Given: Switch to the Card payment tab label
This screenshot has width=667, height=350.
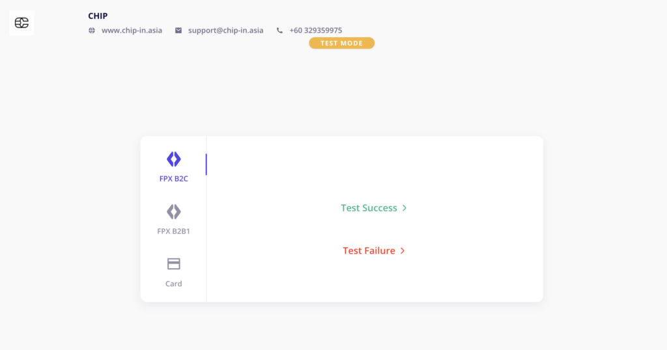Looking at the screenshot, I should coord(173,284).
